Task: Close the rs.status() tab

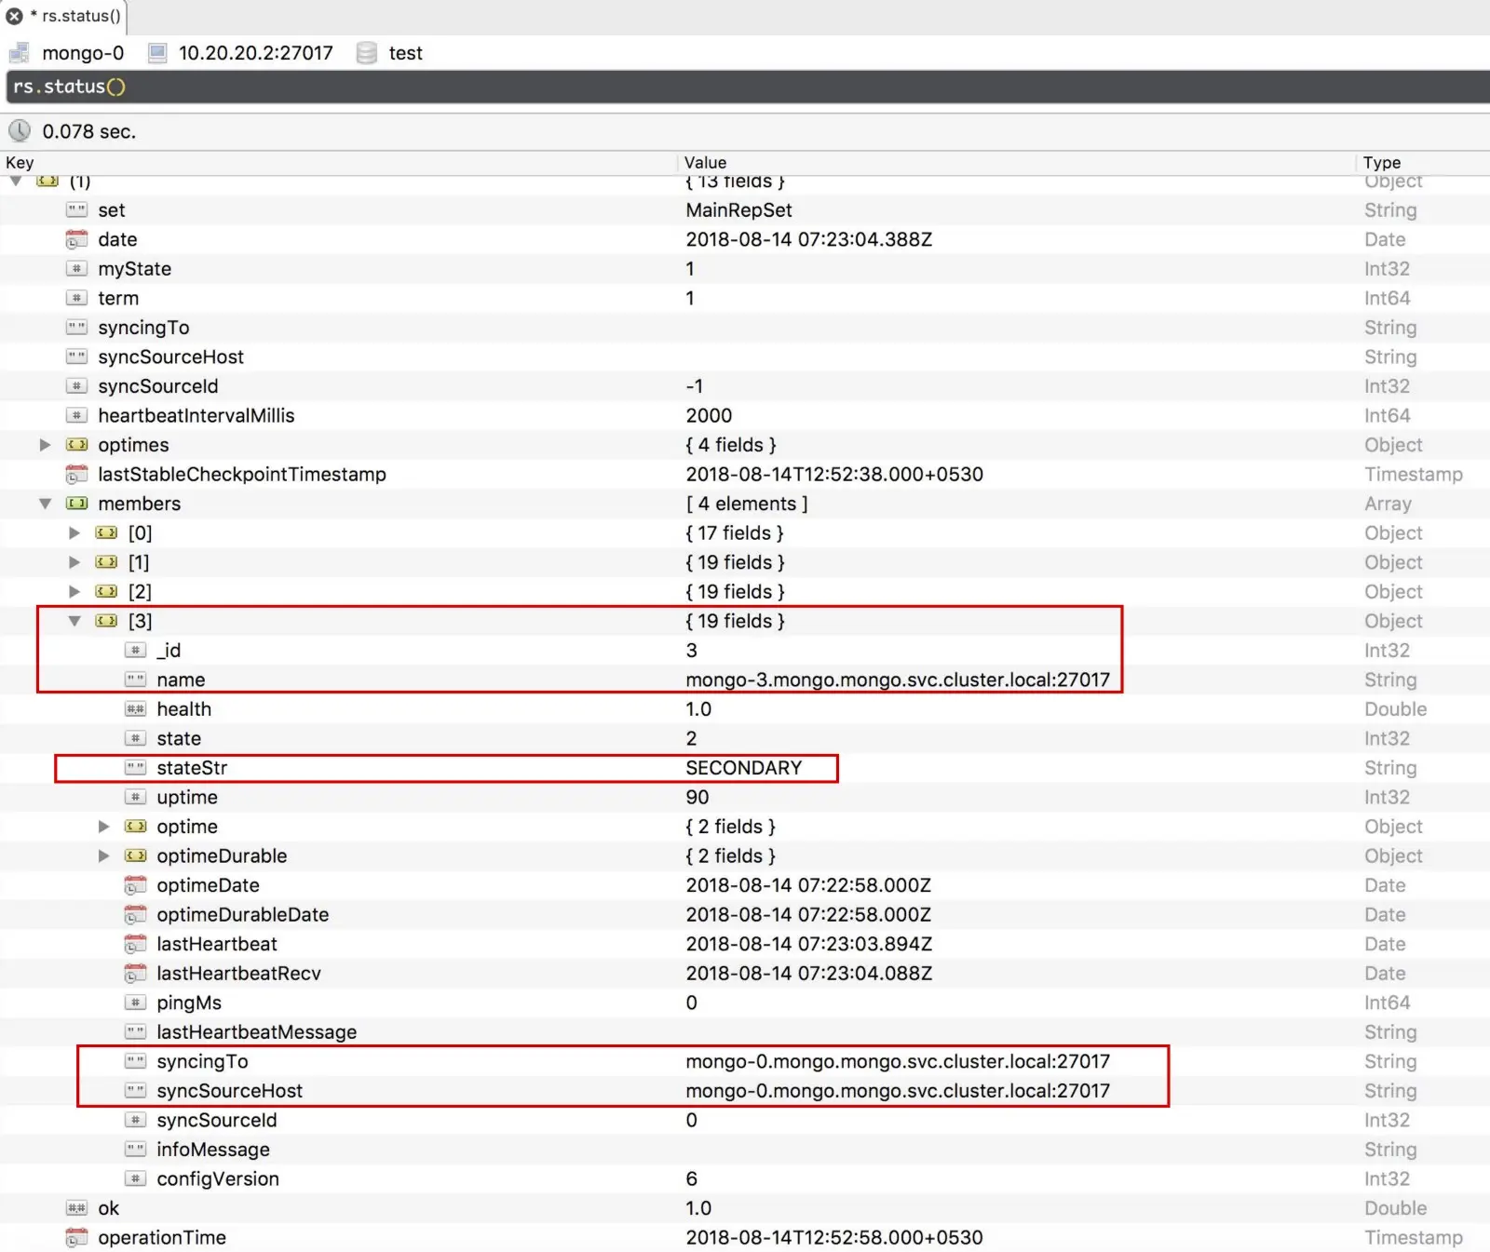Action: click(x=14, y=16)
